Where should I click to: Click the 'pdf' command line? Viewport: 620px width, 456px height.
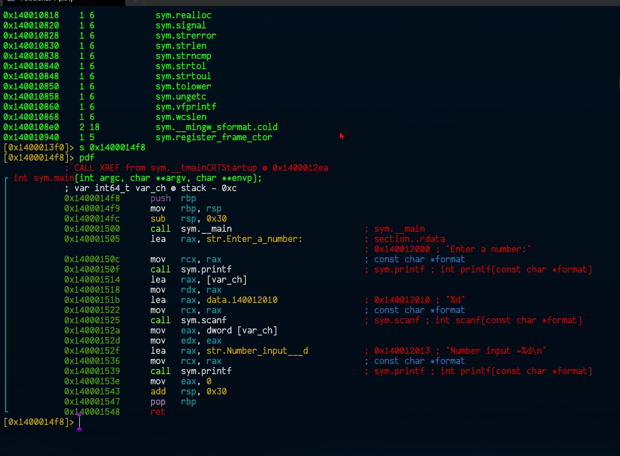coord(87,158)
